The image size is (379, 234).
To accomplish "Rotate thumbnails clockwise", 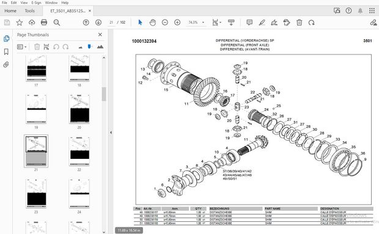I will (65, 46).
